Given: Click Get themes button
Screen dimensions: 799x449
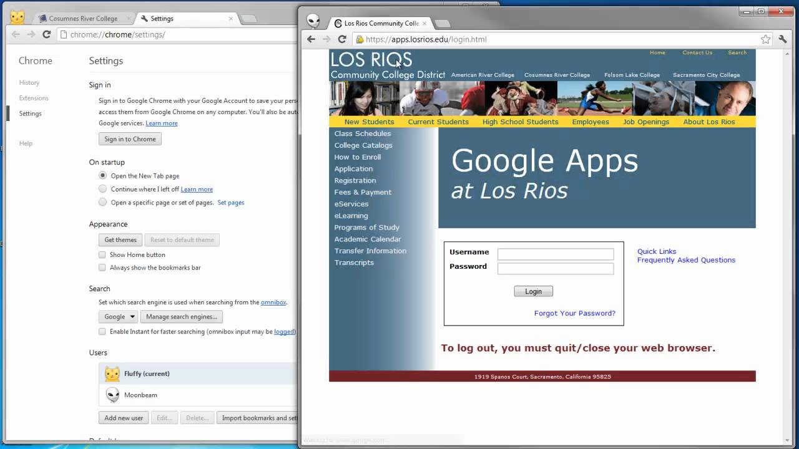Looking at the screenshot, I should coord(120,240).
